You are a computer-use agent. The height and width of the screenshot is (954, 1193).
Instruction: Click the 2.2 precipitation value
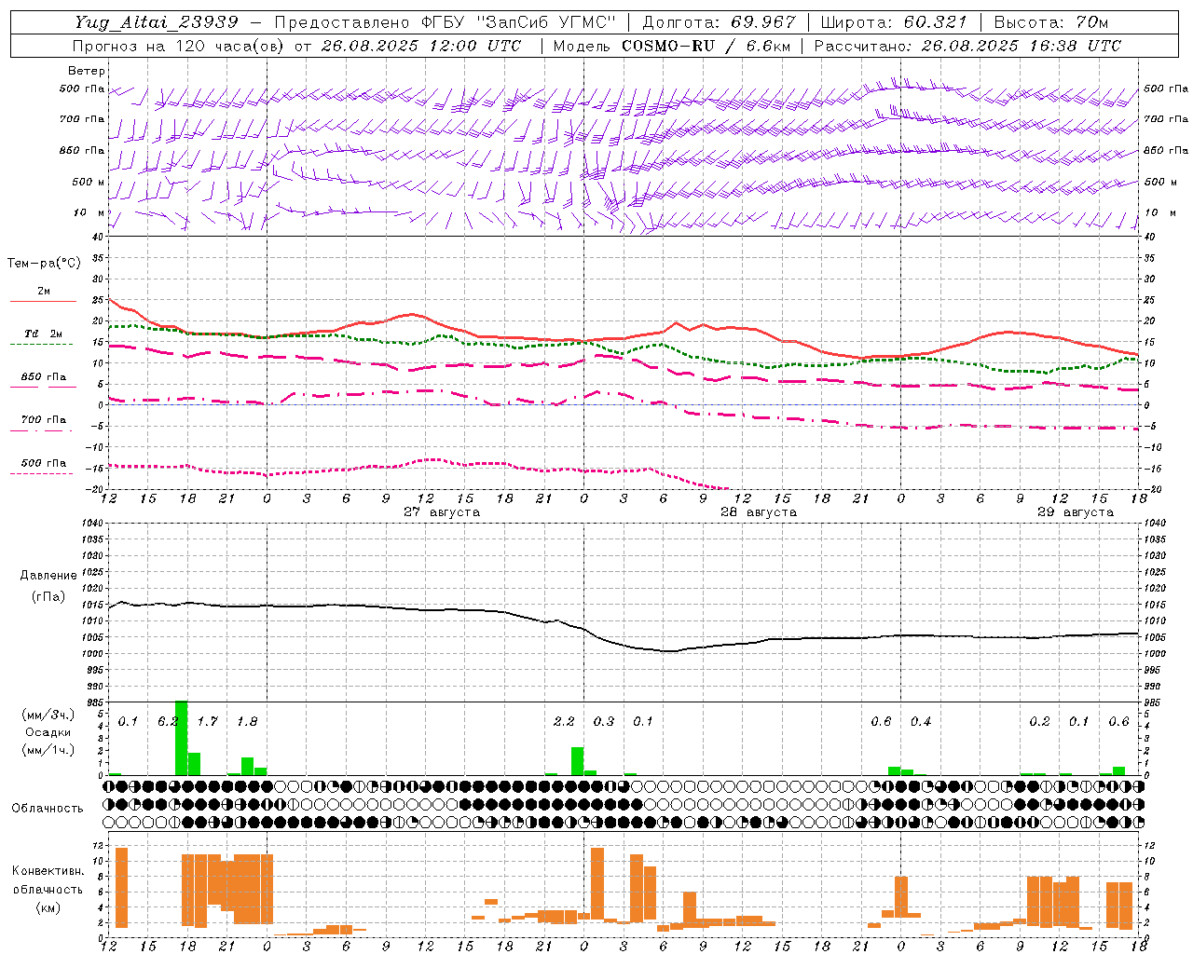pyautogui.click(x=564, y=722)
